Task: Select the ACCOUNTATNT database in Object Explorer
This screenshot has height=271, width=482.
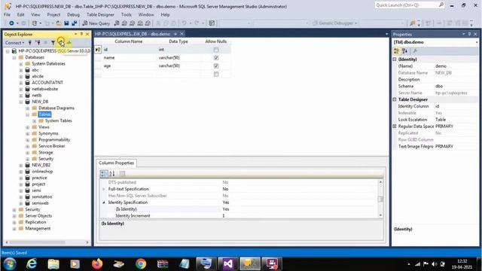Action: [x=47, y=83]
